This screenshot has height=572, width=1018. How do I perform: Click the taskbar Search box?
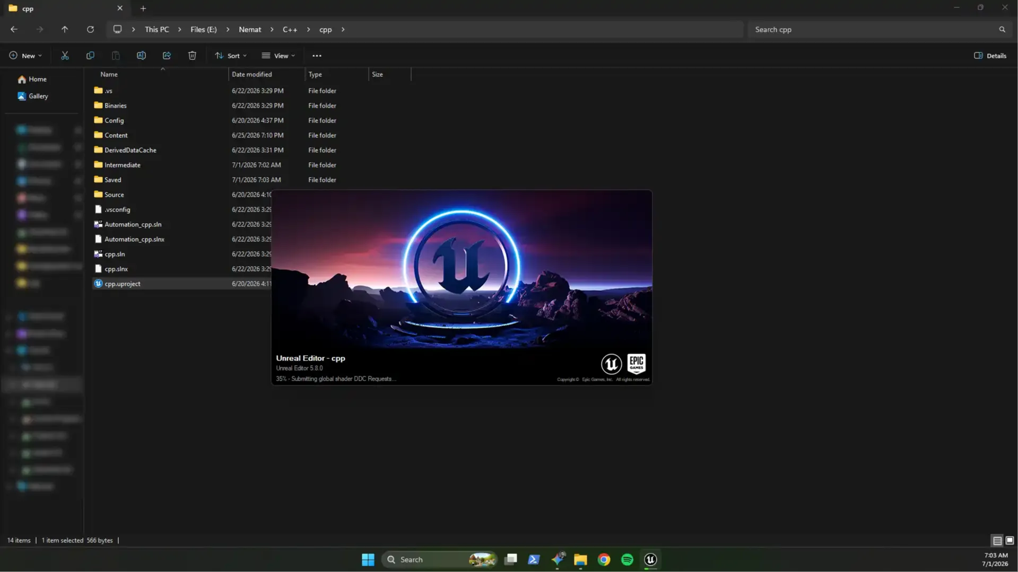click(x=439, y=560)
